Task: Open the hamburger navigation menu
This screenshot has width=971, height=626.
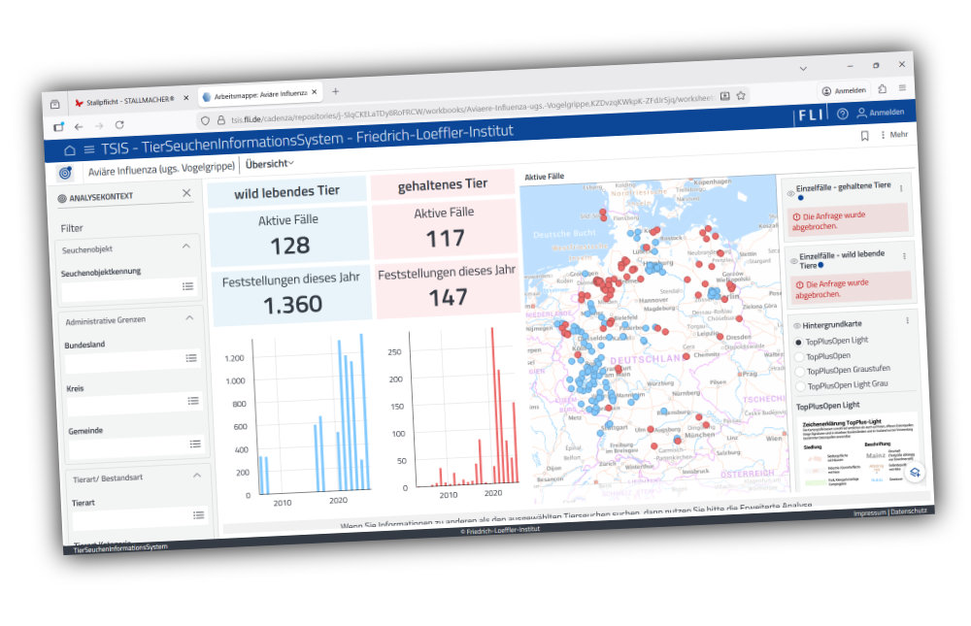Action: point(88,149)
